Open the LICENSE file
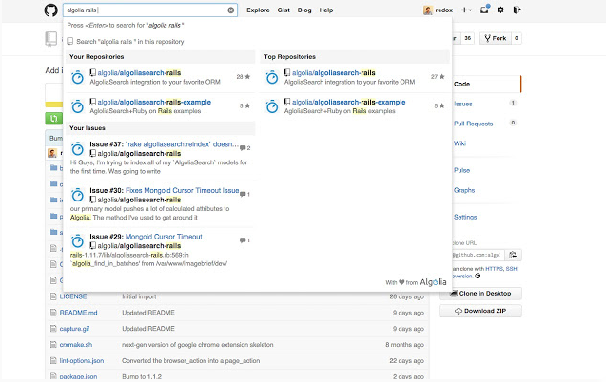Image resolution: width=606 pixels, height=382 pixels. (73, 296)
